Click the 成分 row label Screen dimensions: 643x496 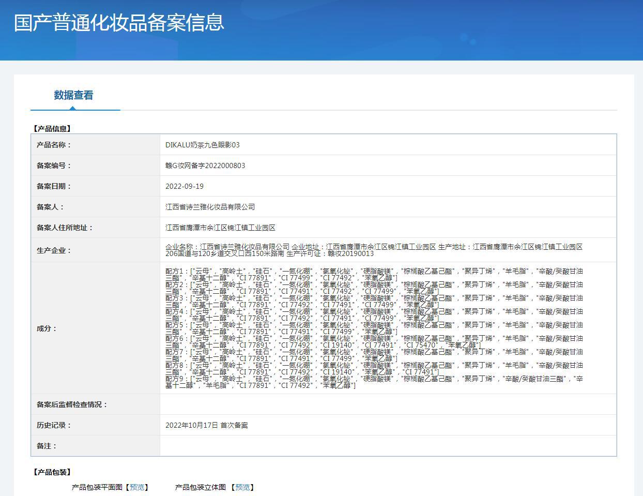(x=47, y=328)
